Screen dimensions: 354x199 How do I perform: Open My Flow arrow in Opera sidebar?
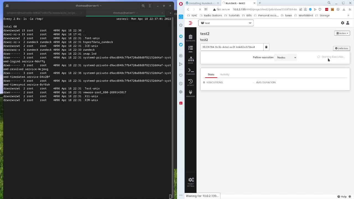coord(181,64)
